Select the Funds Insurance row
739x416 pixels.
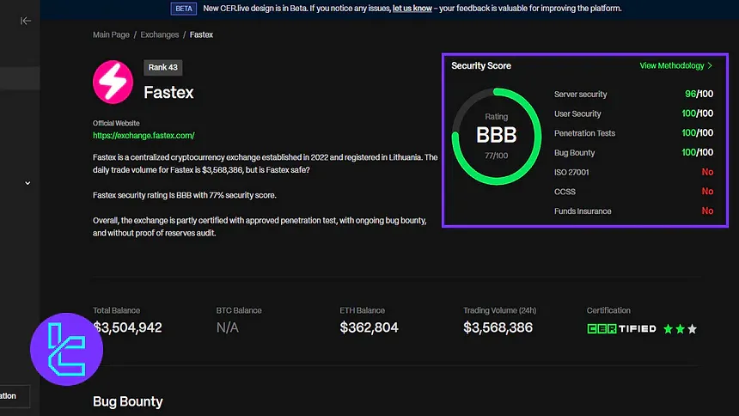pyautogui.click(x=633, y=211)
